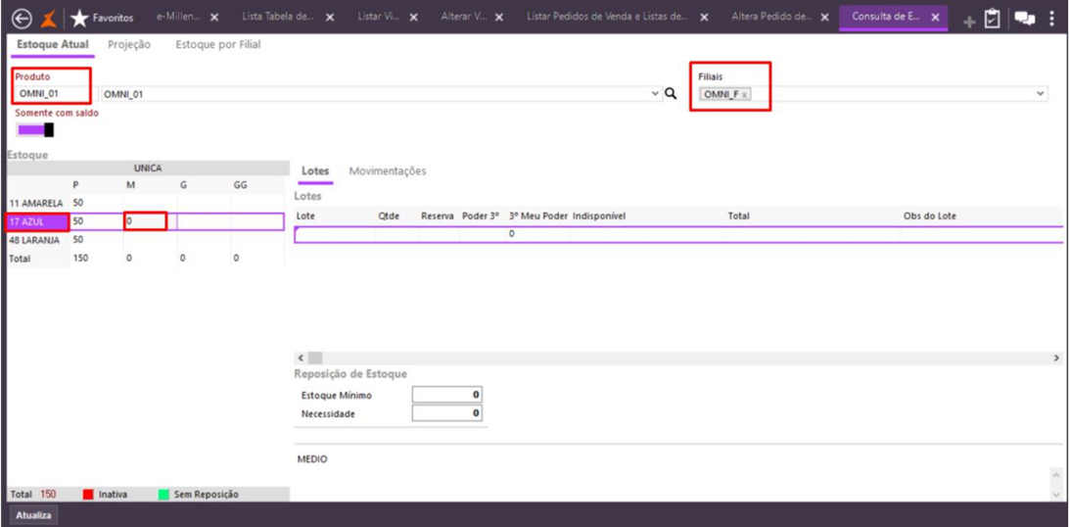
Task: Click the Lotes scroll right arrow
Action: point(1057,358)
